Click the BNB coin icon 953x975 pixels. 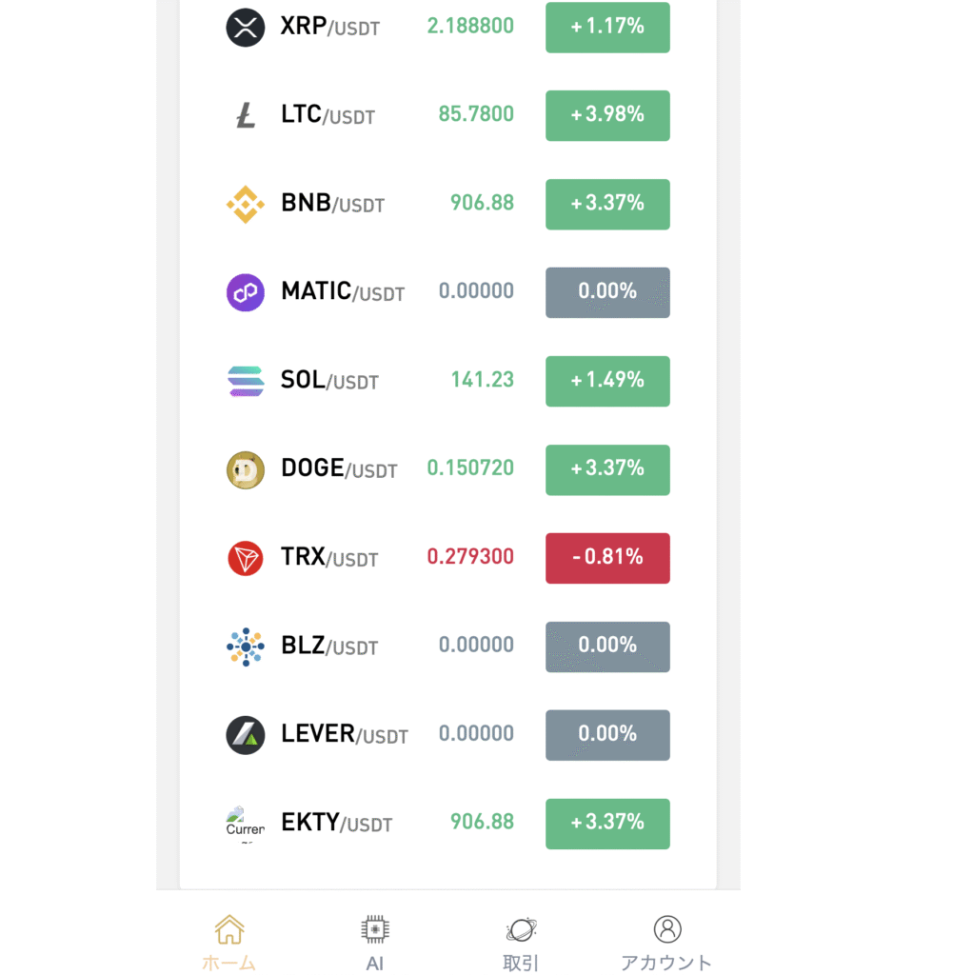245,204
